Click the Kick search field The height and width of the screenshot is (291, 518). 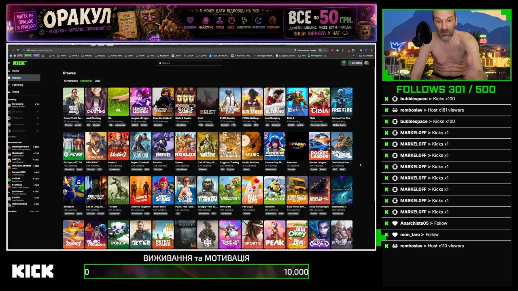[189, 63]
